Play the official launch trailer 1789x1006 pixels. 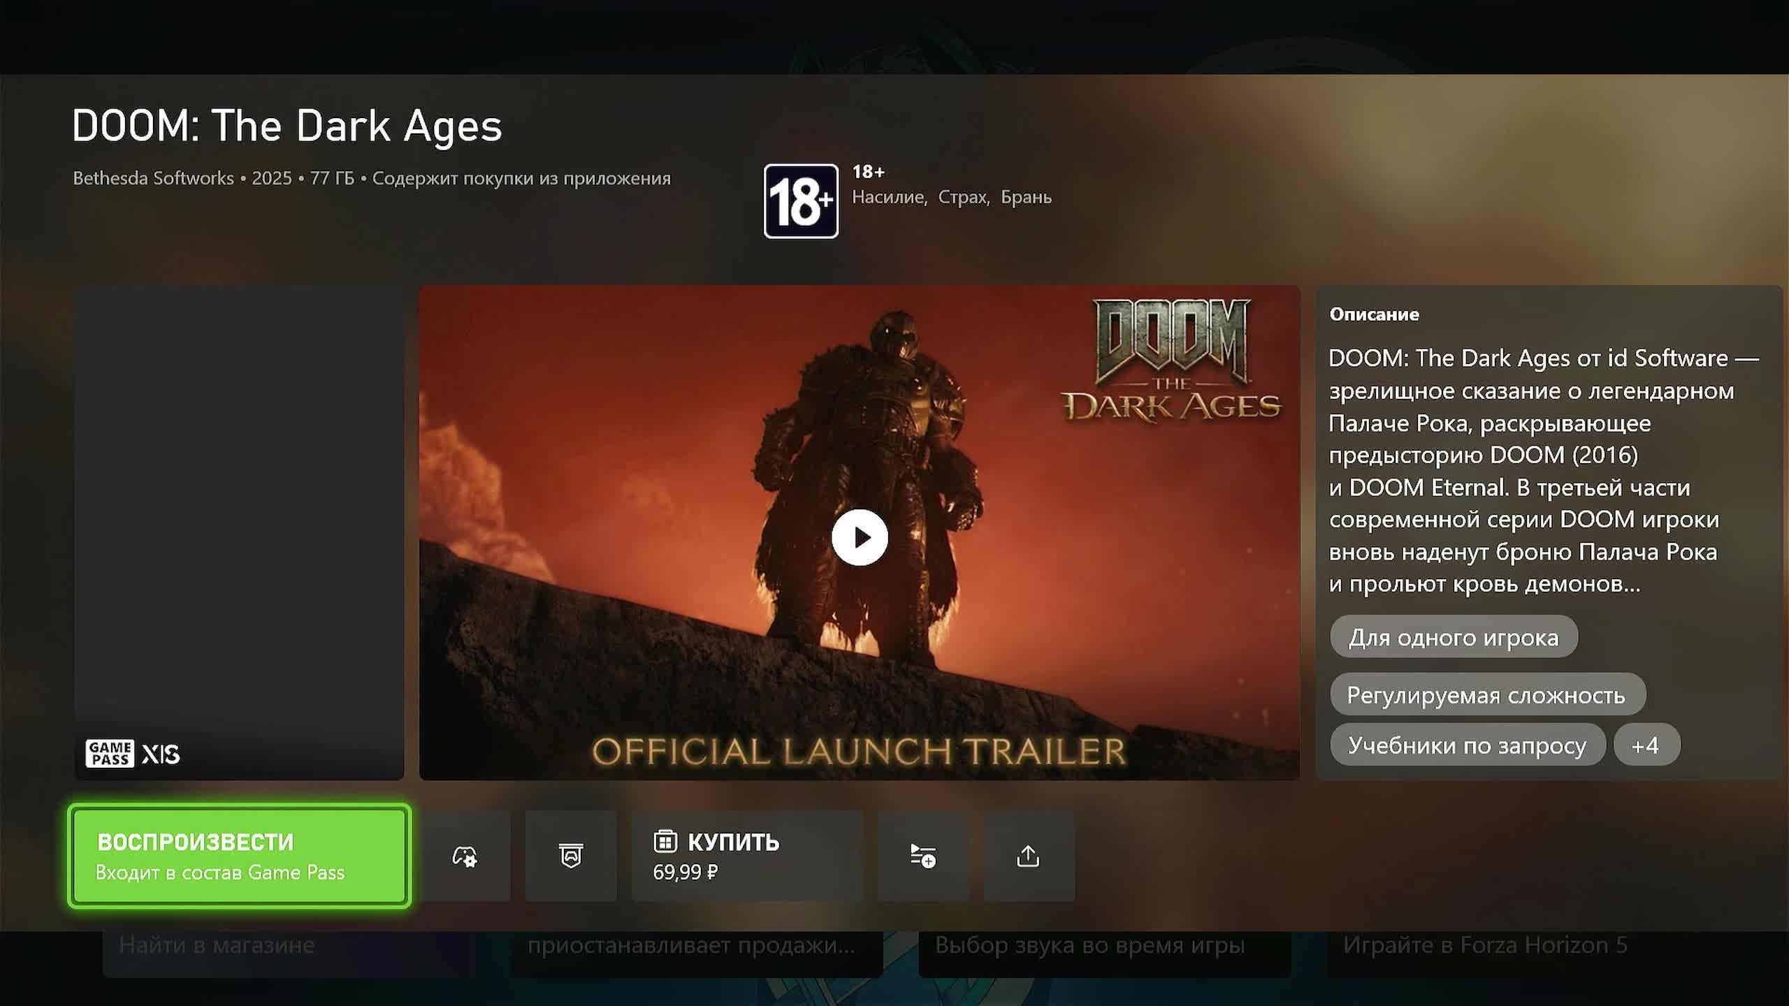[860, 537]
